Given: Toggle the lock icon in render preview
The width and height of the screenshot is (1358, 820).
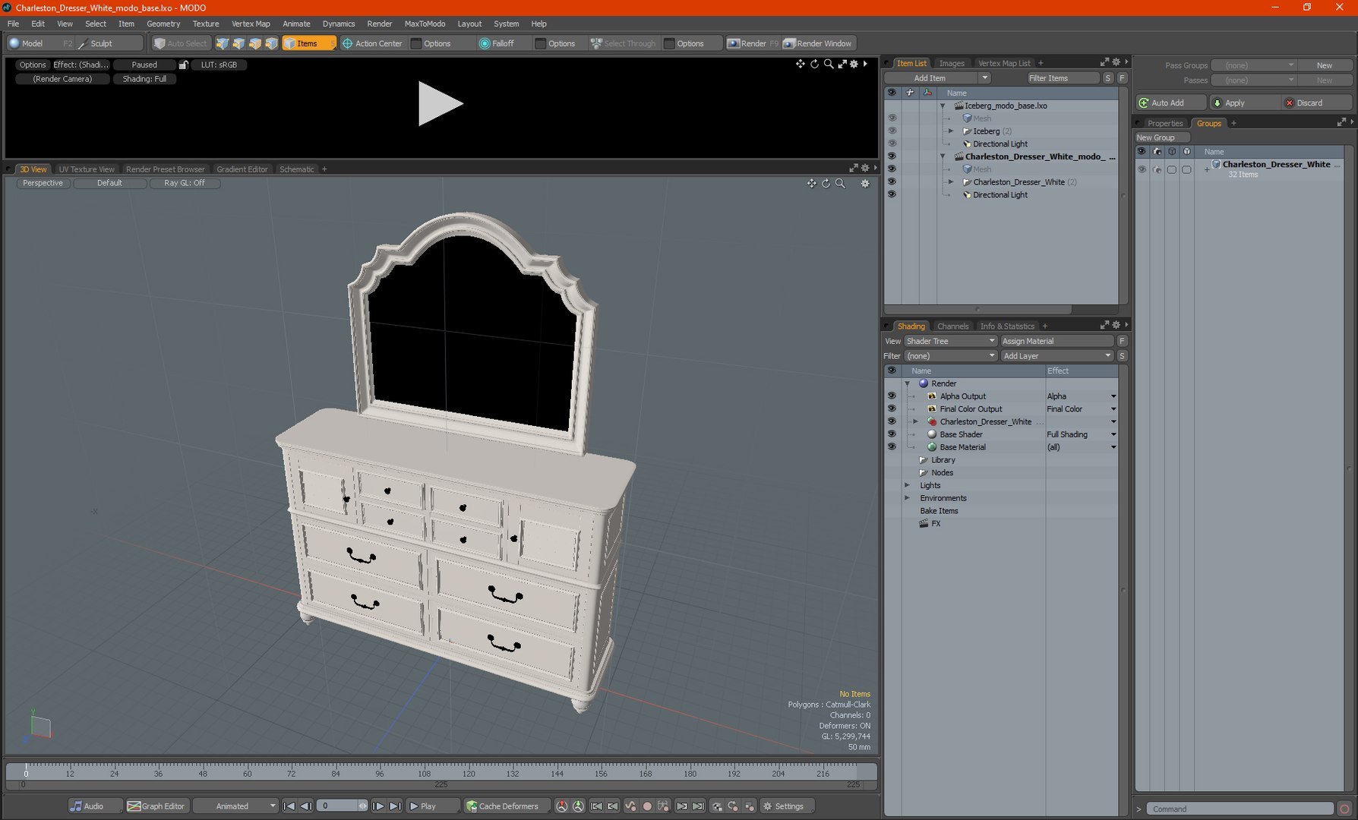Looking at the screenshot, I should (x=183, y=65).
